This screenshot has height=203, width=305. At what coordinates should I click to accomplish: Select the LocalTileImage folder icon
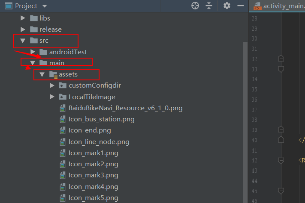click(x=63, y=97)
